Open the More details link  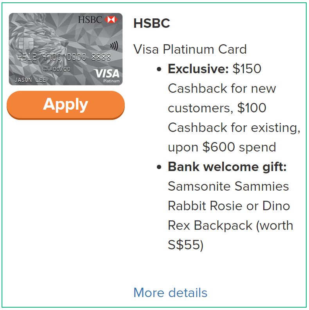point(170,292)
